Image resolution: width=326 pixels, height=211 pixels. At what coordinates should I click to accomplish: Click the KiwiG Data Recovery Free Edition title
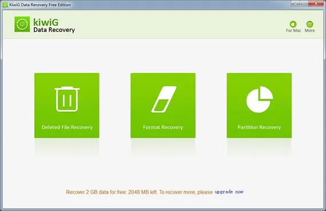pos(40,5)
